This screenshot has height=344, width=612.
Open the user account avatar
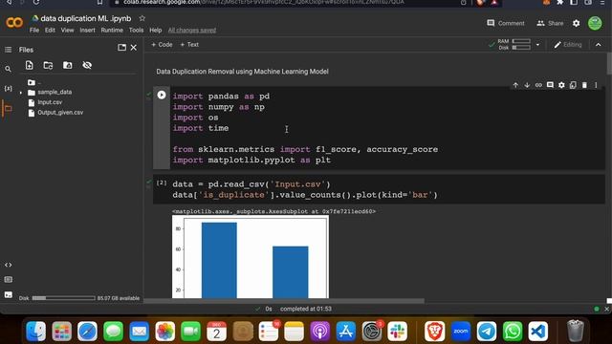point(595,23)
